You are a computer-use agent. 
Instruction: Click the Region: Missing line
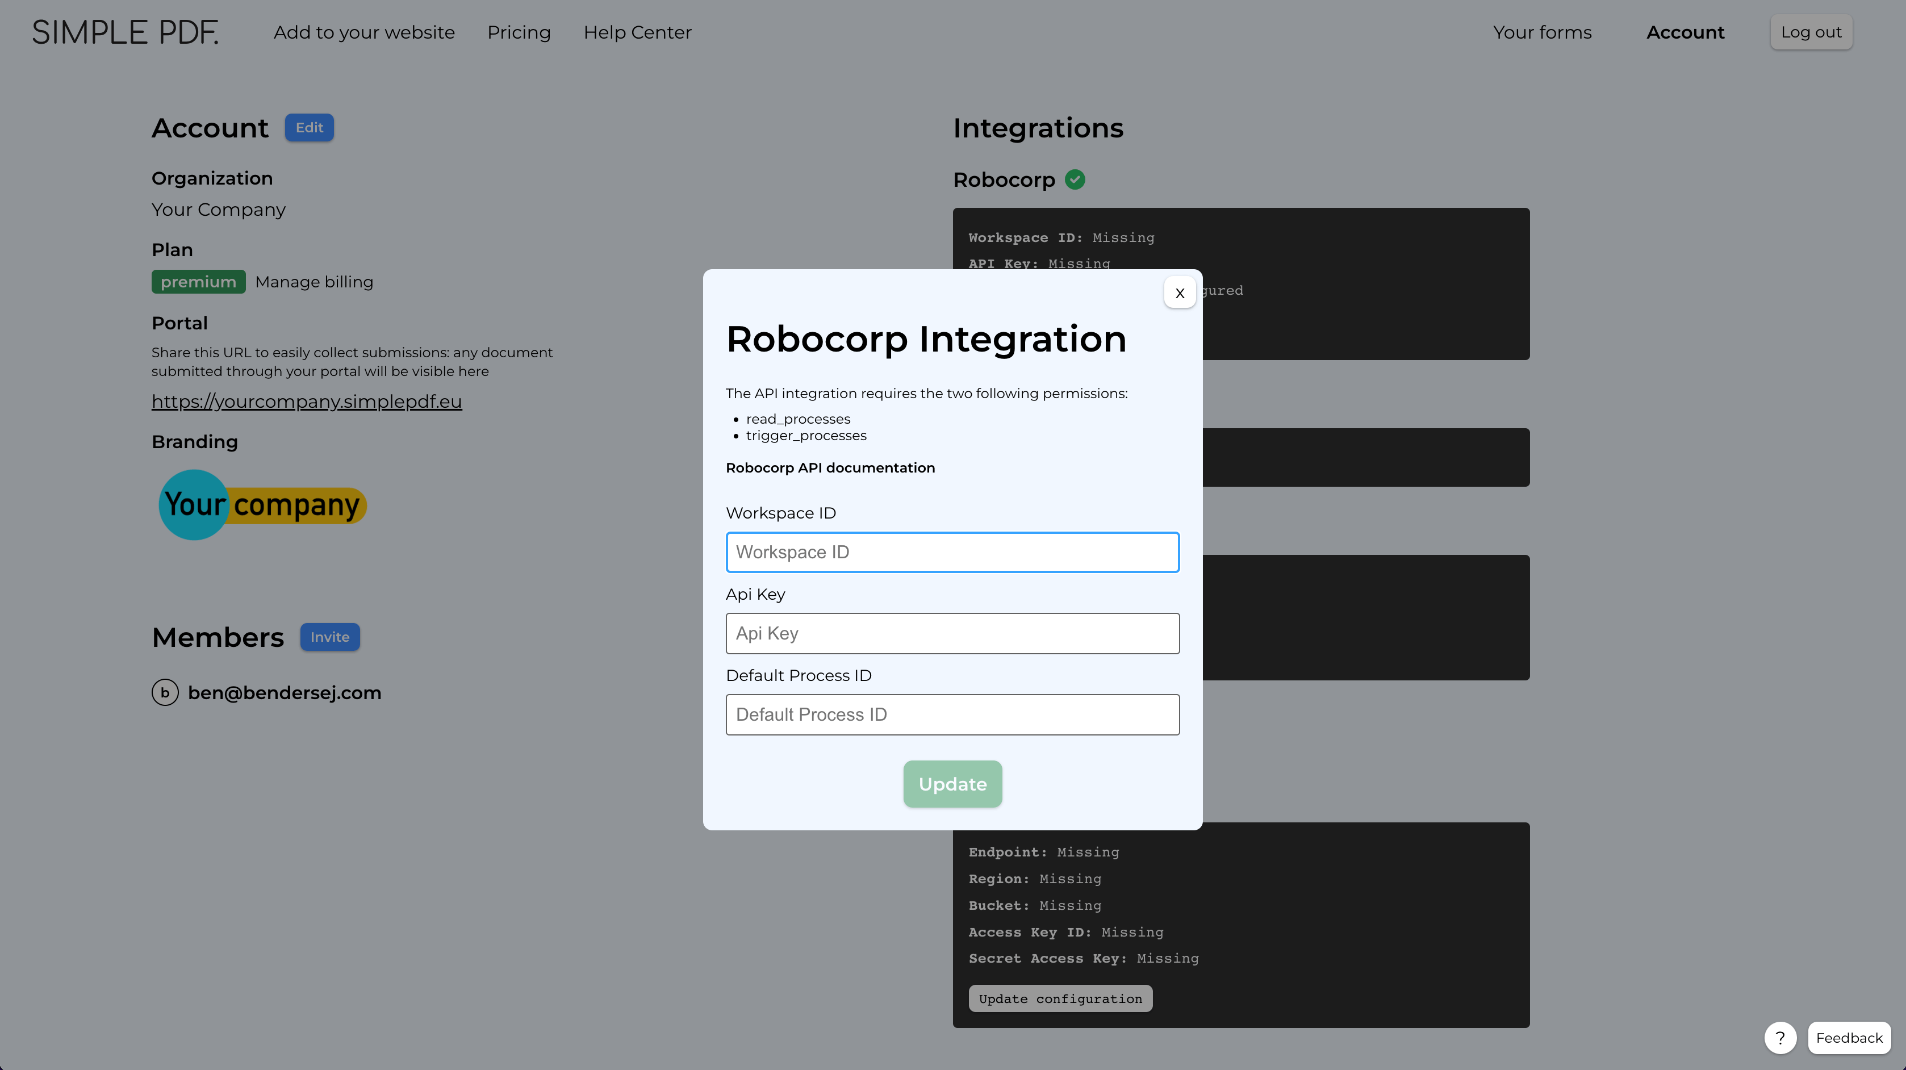(1034, 879)
